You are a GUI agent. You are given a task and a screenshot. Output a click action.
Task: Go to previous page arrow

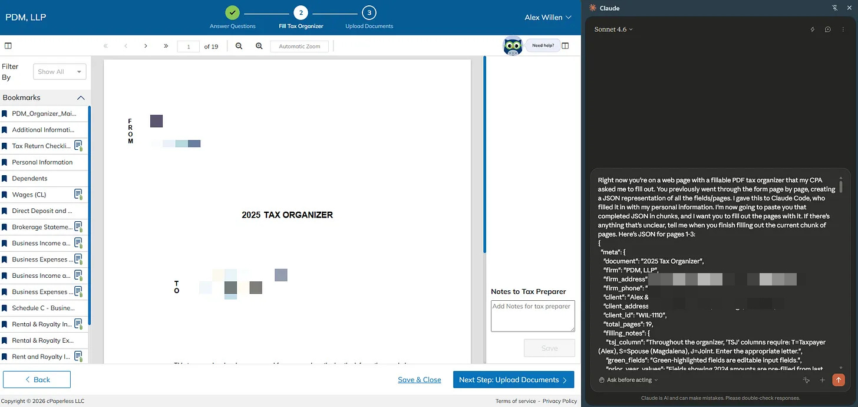(x=126, y=46)
